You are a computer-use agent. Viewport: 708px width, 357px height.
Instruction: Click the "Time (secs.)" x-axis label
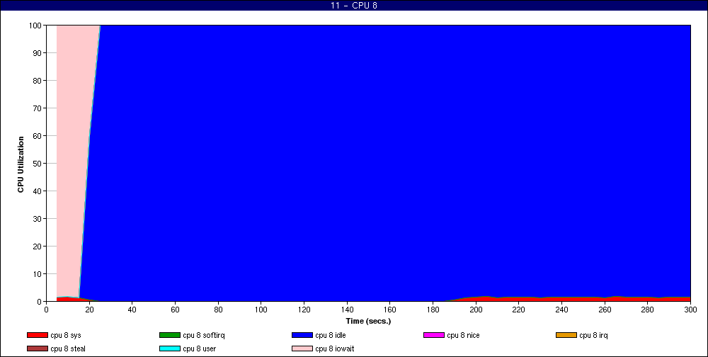point(368,321)
